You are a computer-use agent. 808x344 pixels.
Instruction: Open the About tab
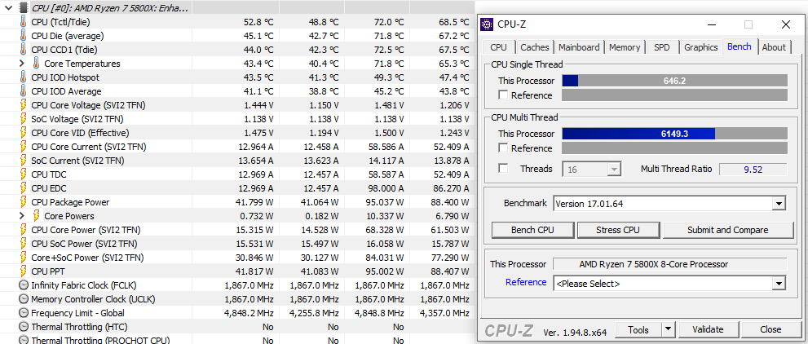point(774,47)
